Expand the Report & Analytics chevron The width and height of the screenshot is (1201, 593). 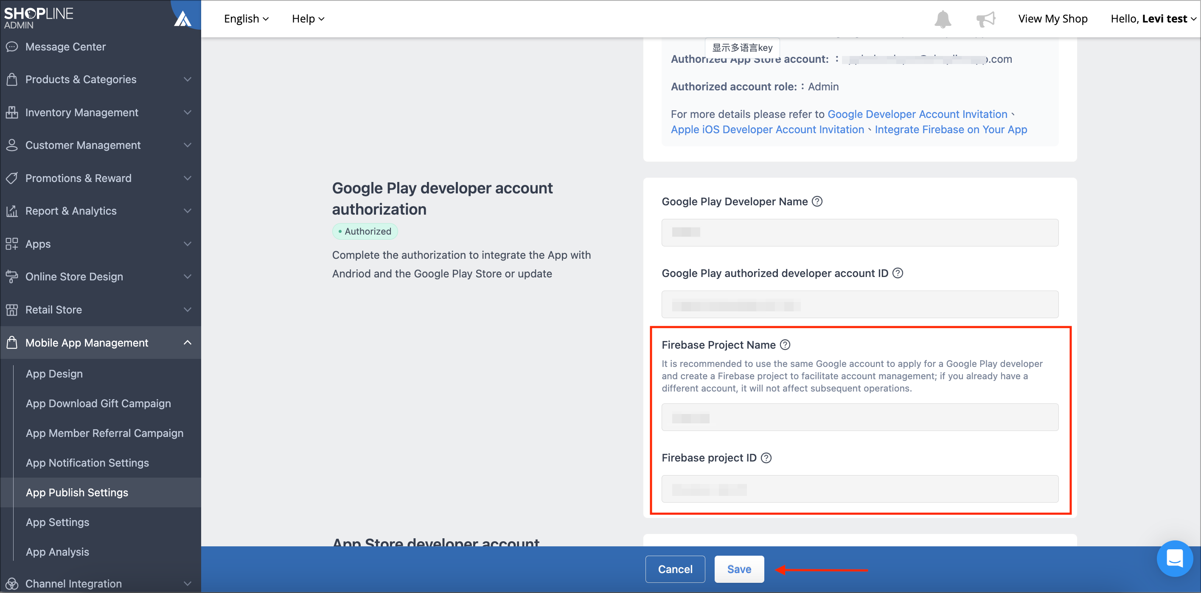click(x=188, y=210)
